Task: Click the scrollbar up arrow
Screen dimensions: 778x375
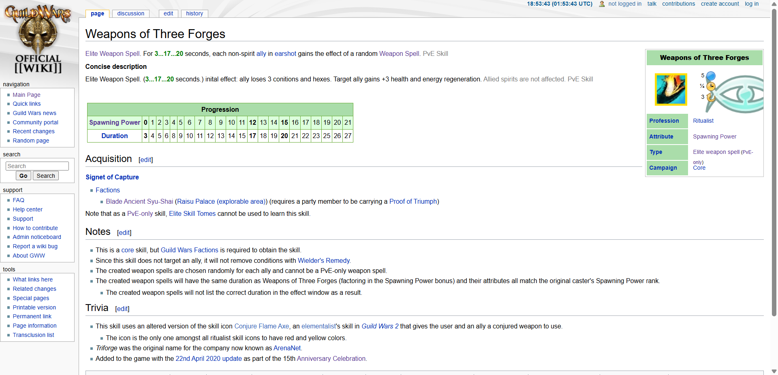Action: click(x=774, y=3)
